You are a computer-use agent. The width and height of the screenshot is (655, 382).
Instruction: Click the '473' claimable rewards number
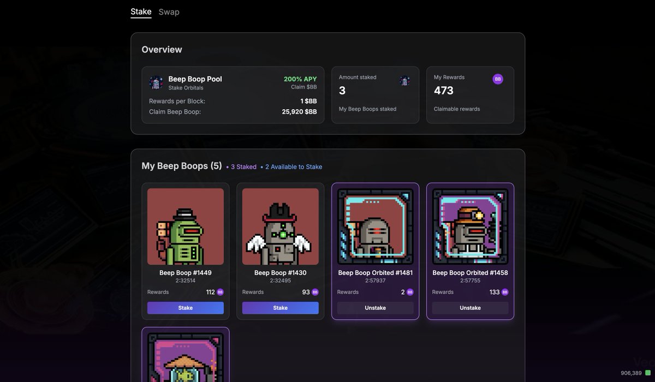coord(444,91)
